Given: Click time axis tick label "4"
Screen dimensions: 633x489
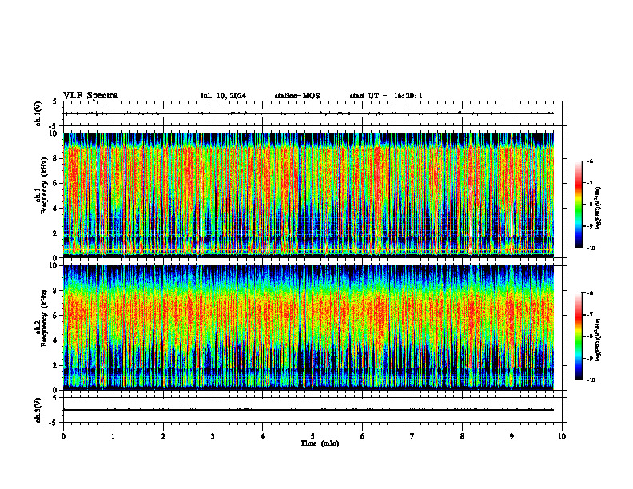Looking at the screenshot, I should [x=263, y=436].
